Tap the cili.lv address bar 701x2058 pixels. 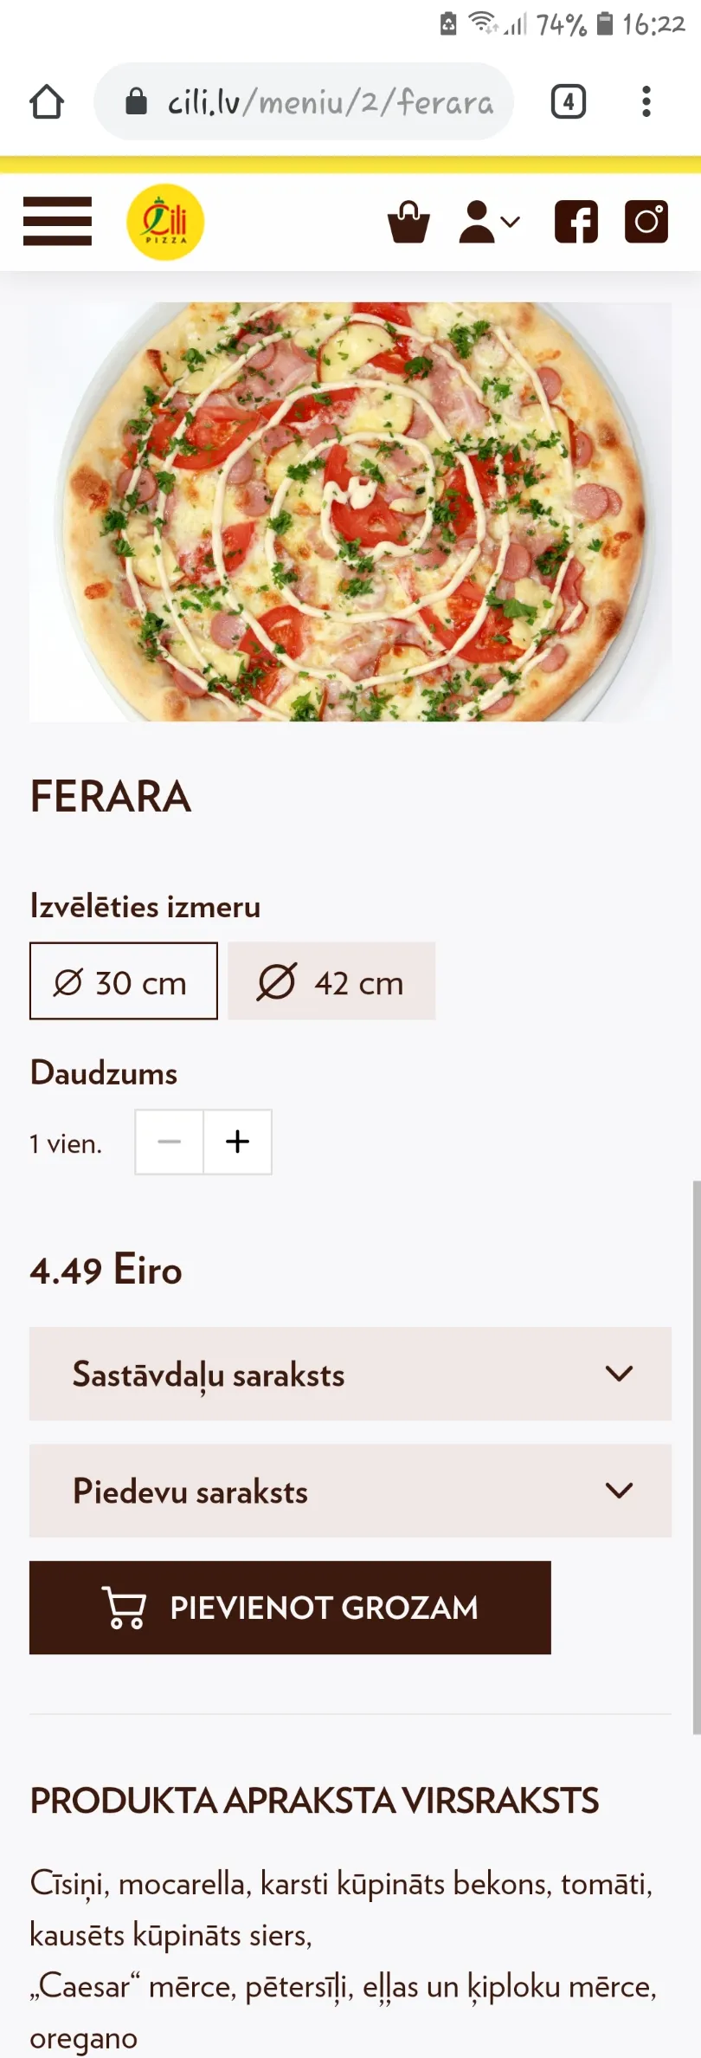click(304, 101)
